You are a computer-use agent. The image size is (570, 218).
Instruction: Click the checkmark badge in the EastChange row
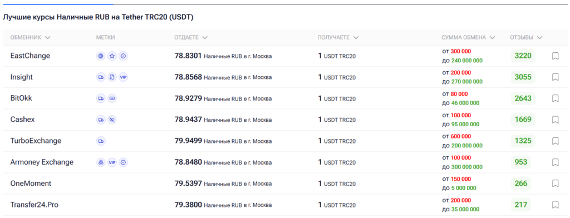coord(123,56)
